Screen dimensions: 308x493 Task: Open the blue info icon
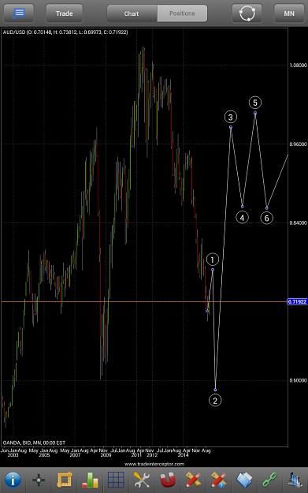[13, 480]
